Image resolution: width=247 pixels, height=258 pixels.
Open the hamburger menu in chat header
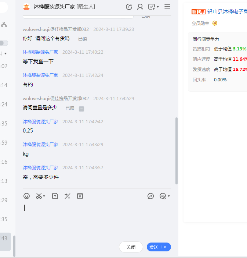[x=167, y=7]
